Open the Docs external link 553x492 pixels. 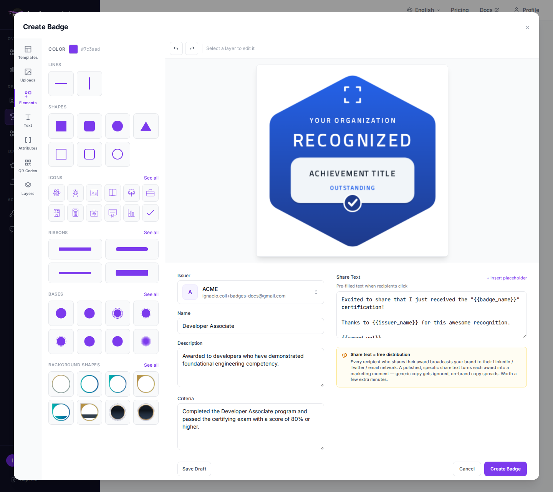pyautogui.click(x=489, y=10)
